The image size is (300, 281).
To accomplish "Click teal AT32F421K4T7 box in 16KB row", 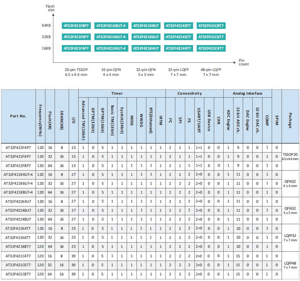I will [x=178, y=49].
